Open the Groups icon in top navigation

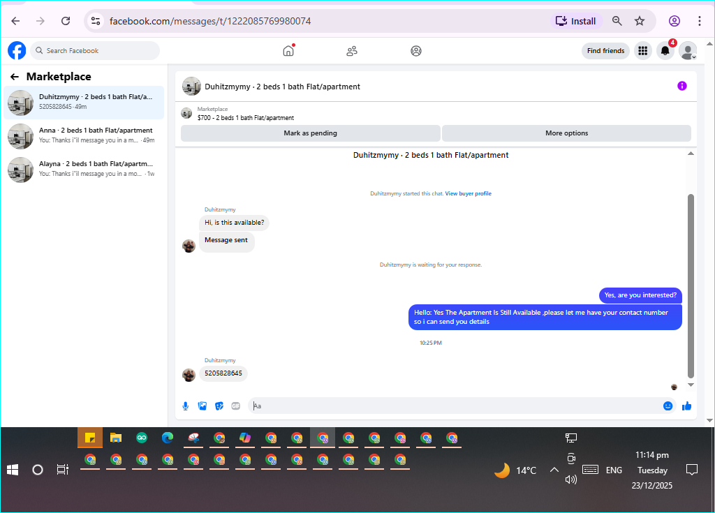(x=416, y=51)
